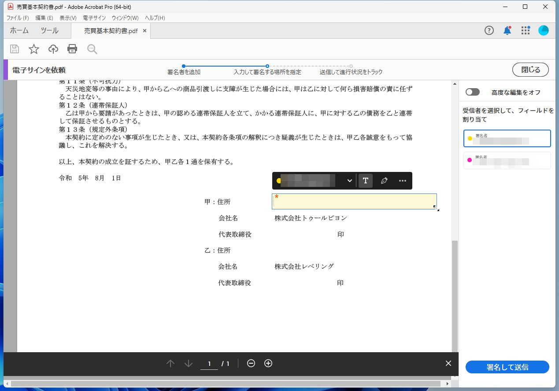Select the signature pen icon in field toolbar

(x=384, y=180)
